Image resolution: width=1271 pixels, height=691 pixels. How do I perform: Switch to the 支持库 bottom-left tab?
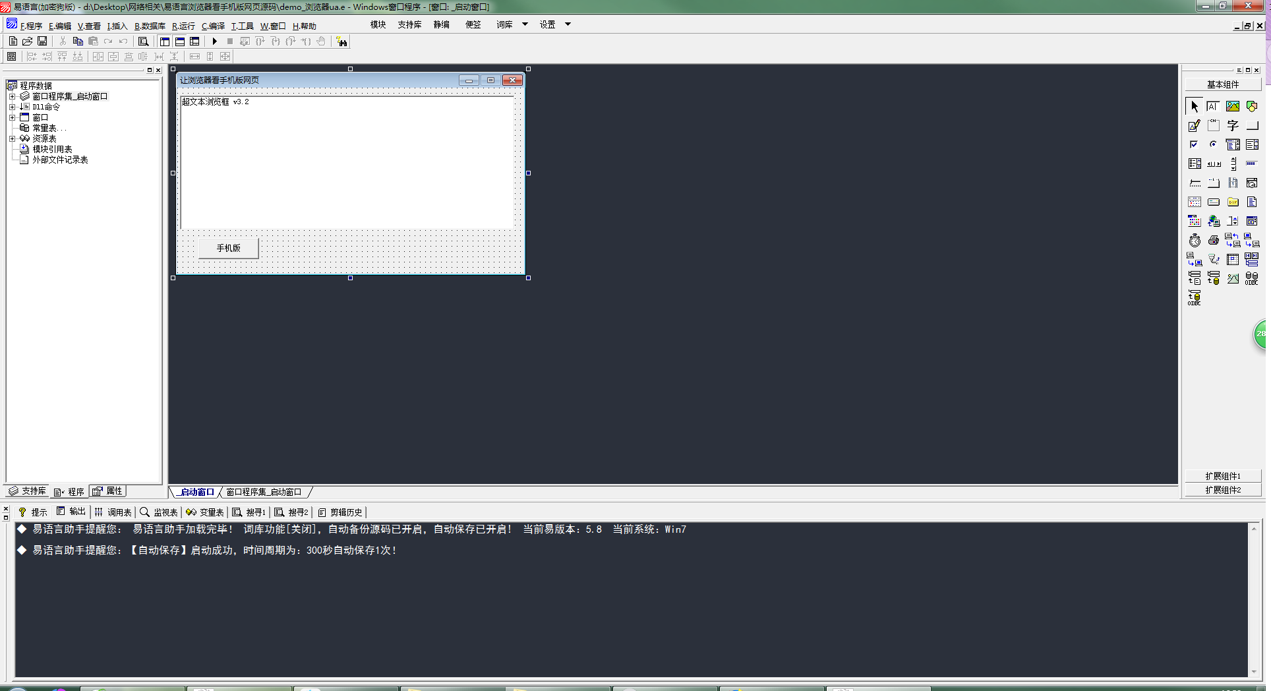tap(28, 491)
